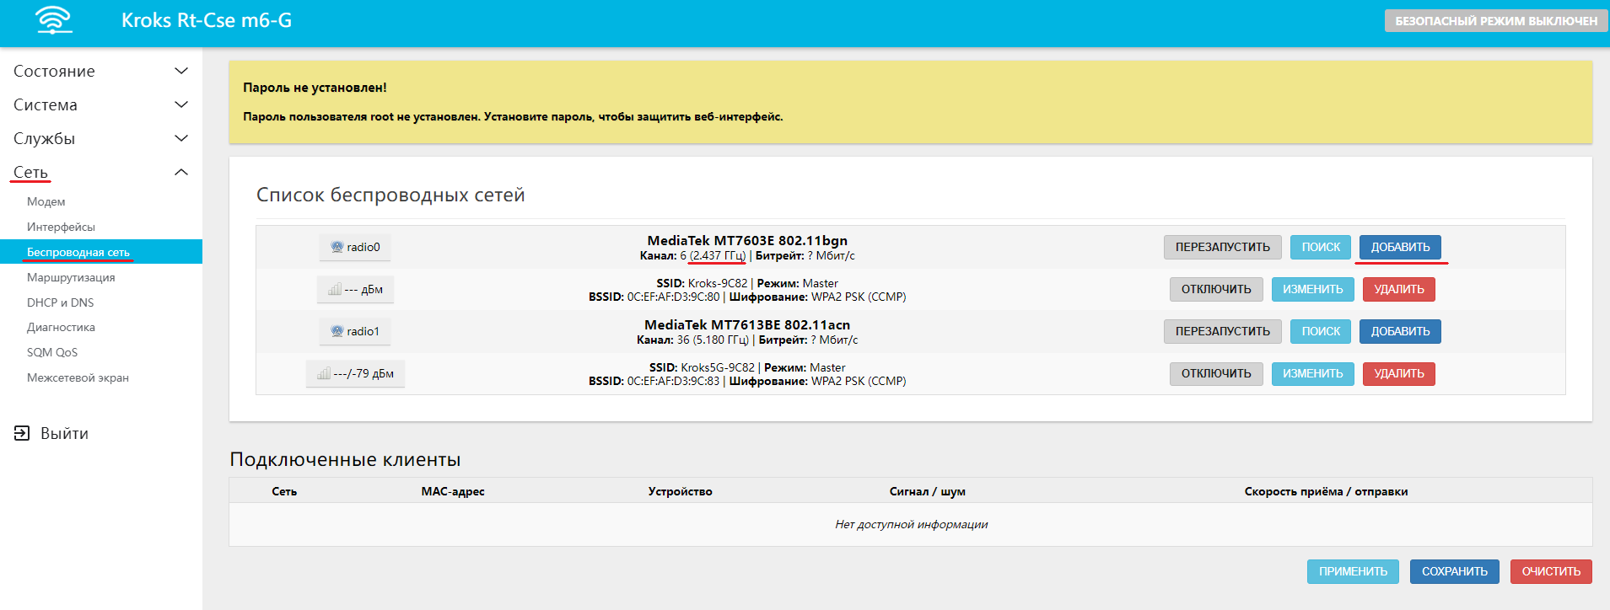
Task: Open the Межсетевой экран page
Action: (78, 377)
